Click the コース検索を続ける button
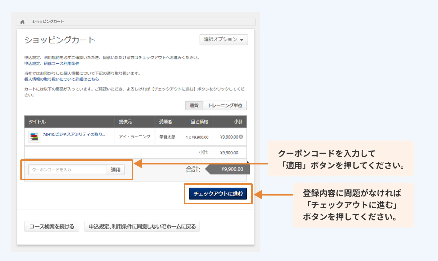Viewport: 438px width, 261px height. [x=52, y=227]
